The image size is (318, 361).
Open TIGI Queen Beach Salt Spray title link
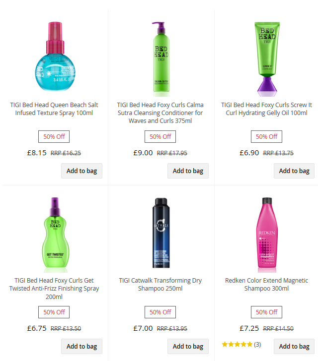click(x=54, y=109)
